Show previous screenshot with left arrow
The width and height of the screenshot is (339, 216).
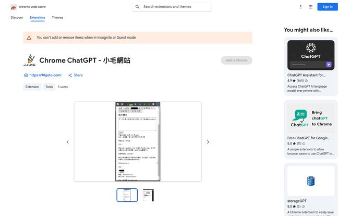pyautogui.click(x=68, y=142)
